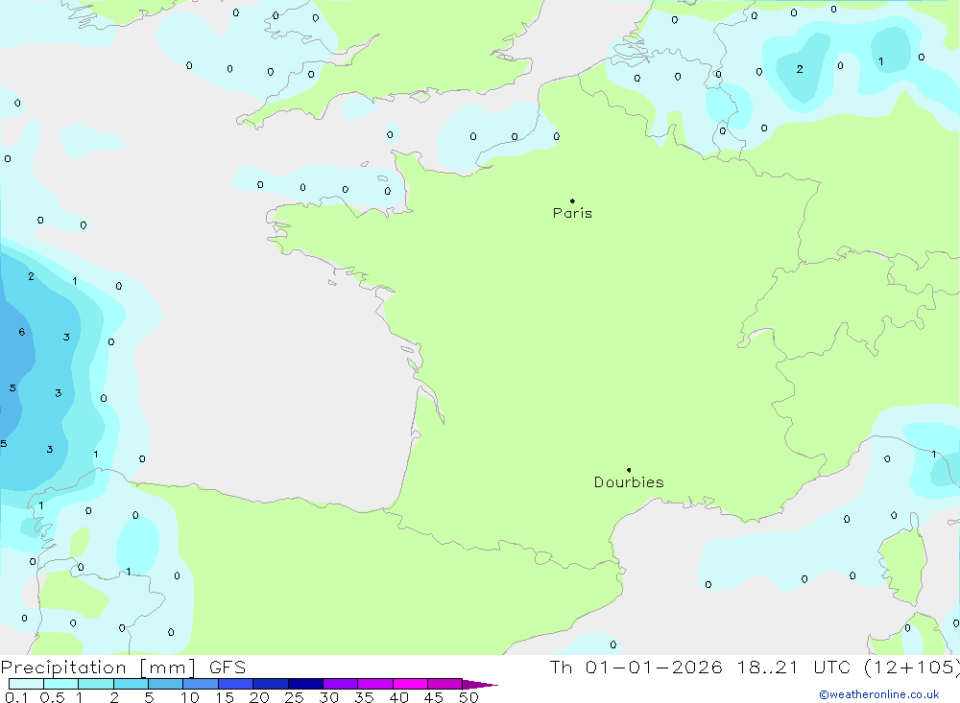Click the black dot marking Paris

(x=572, y=200)
